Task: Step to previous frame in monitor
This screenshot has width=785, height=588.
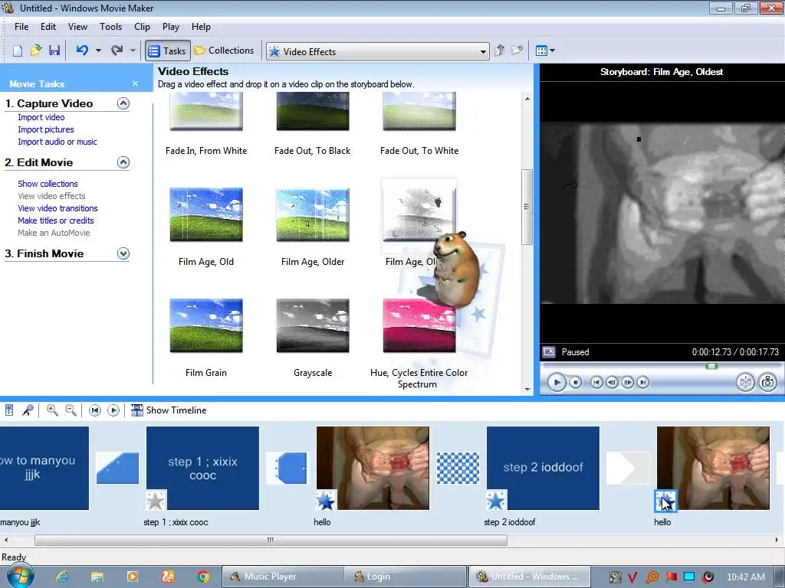Action: pyautogui.click(x=612, y=383)
